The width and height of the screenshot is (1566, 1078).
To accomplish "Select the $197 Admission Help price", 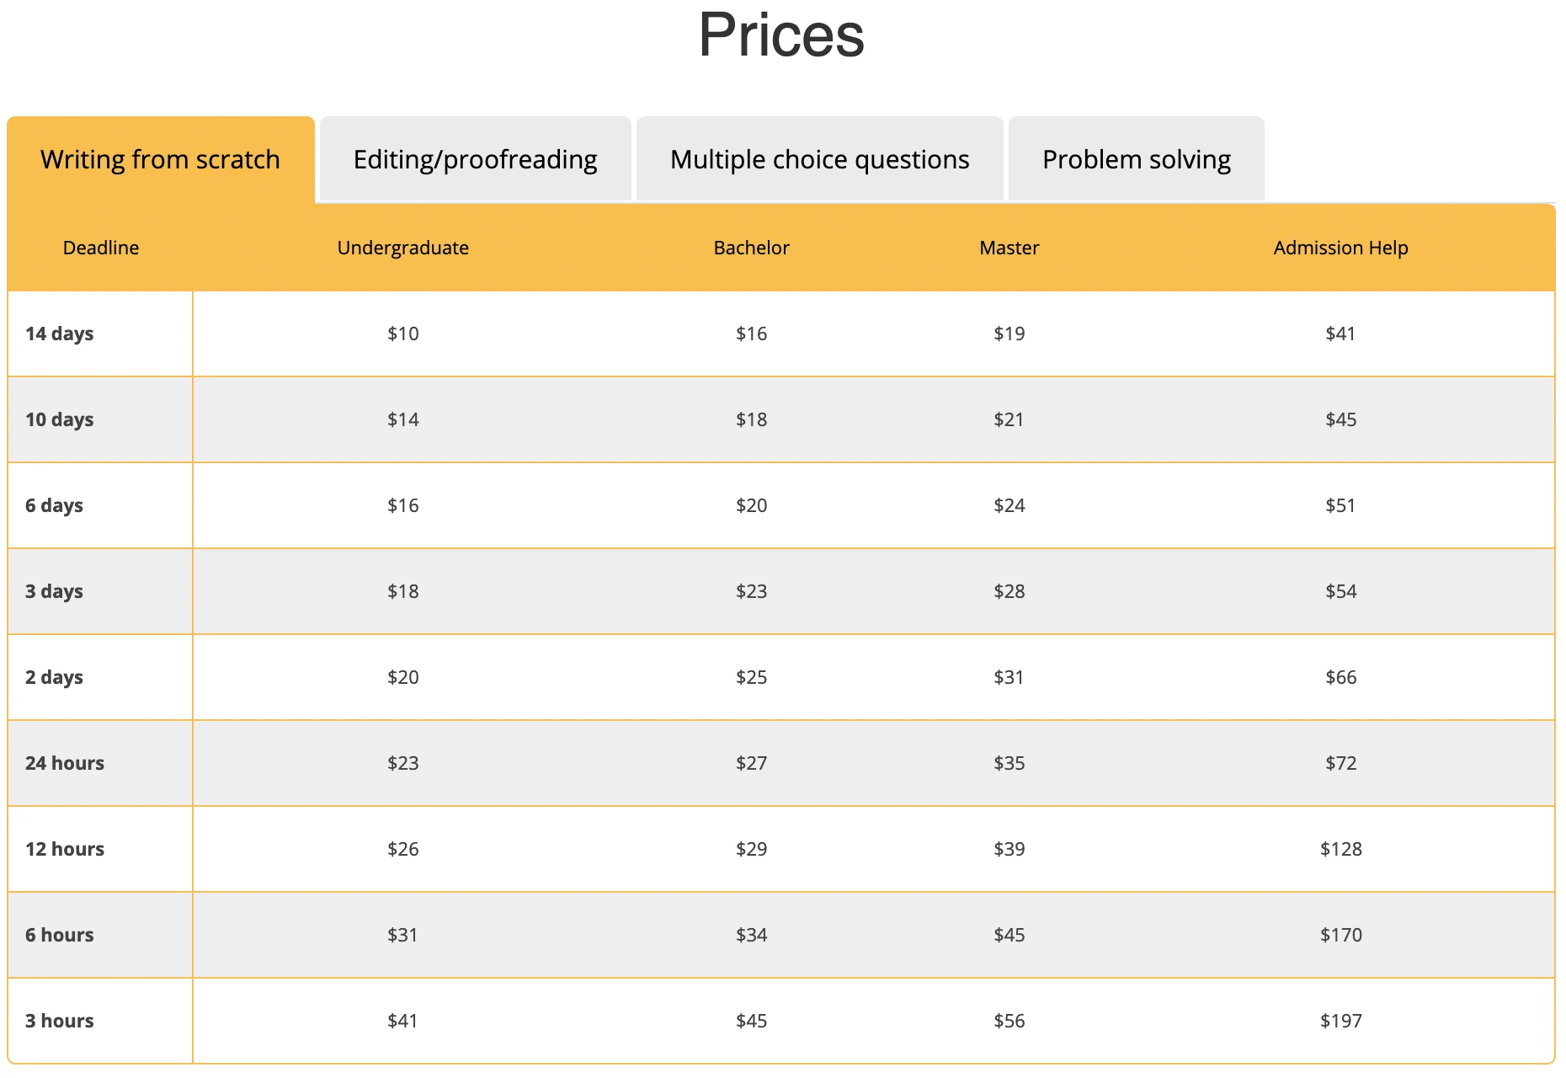I will pos(1342,1020).
